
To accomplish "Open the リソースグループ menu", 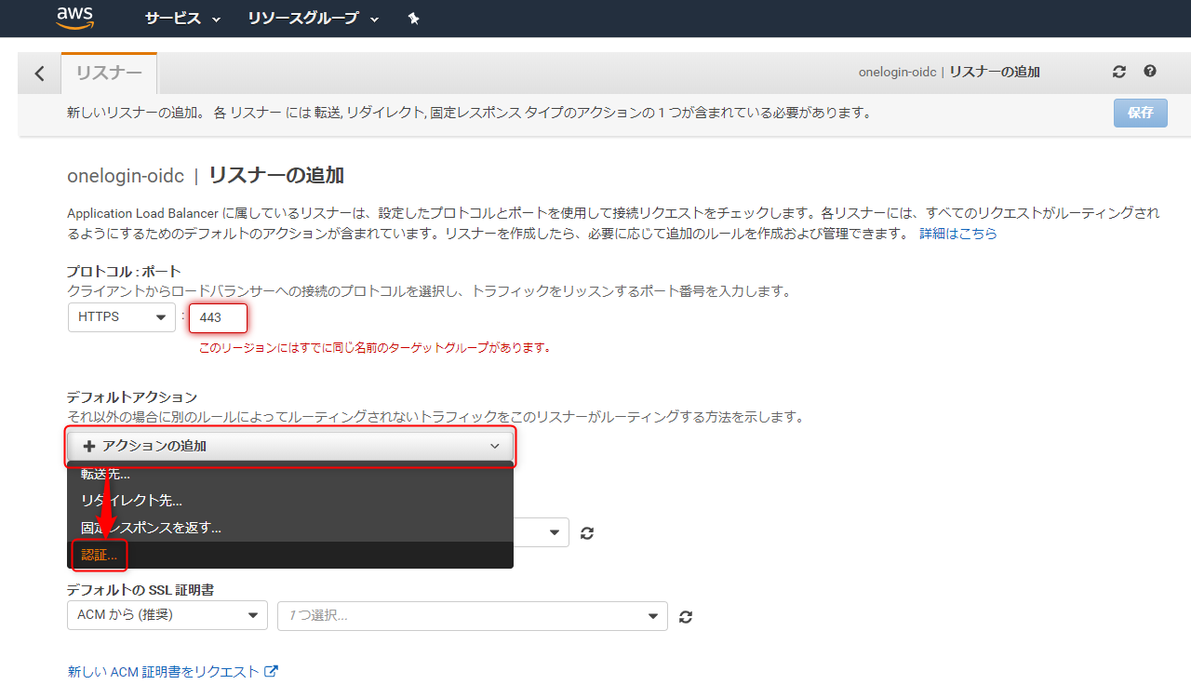I will coord(314,19).
